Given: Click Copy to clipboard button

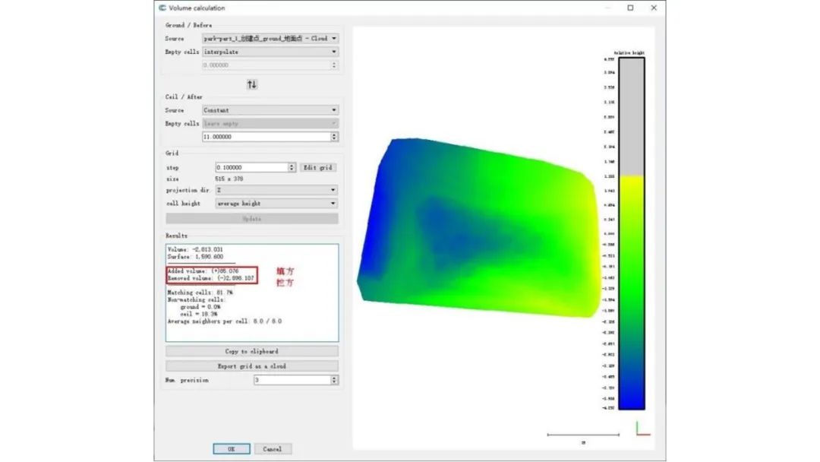Looking at the screenshot, I should click(252, 352).
